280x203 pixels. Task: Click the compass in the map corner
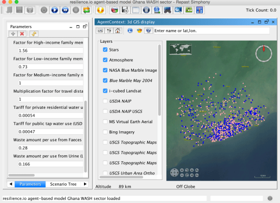(x=264, y=53)
